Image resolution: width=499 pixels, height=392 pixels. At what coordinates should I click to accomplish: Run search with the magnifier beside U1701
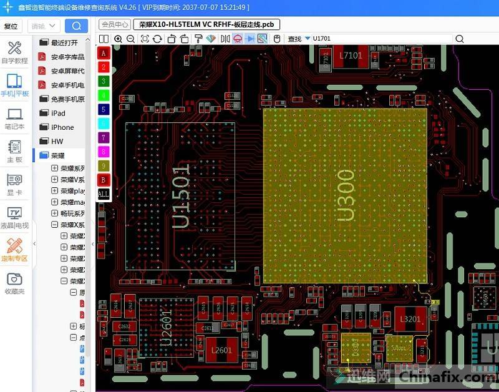coord(460,39)
